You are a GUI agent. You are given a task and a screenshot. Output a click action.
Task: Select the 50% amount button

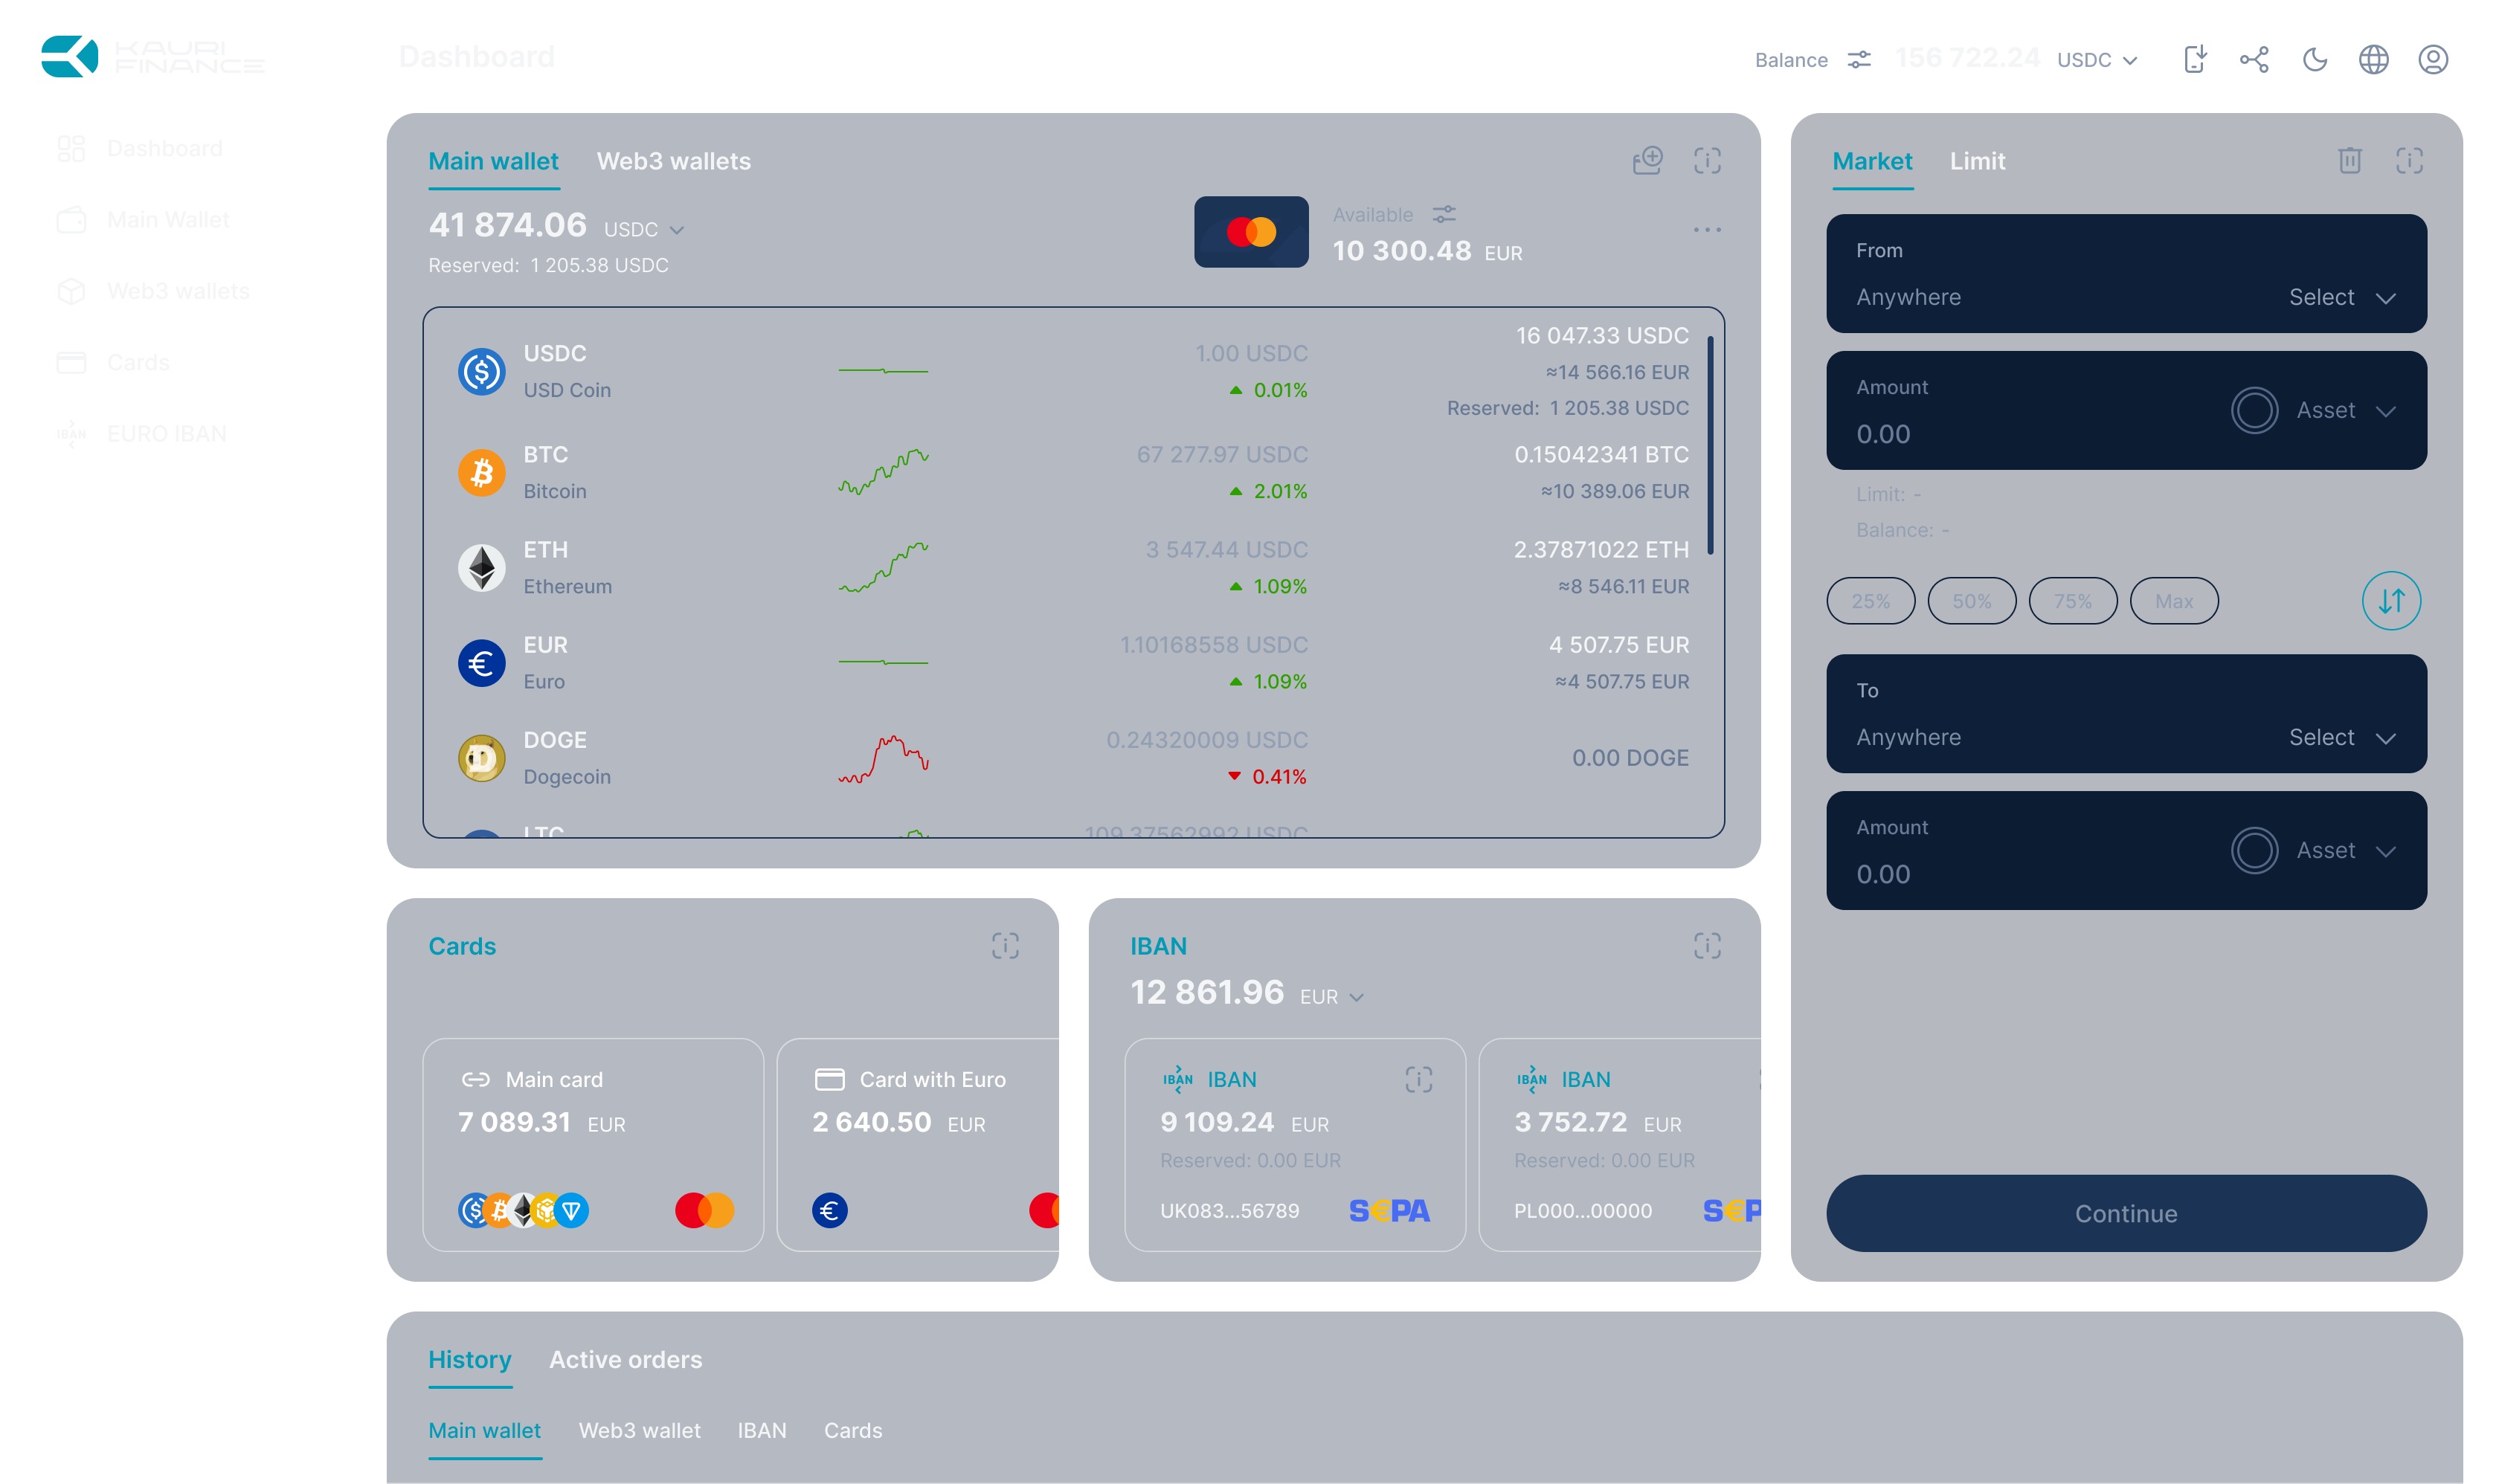1971,601
